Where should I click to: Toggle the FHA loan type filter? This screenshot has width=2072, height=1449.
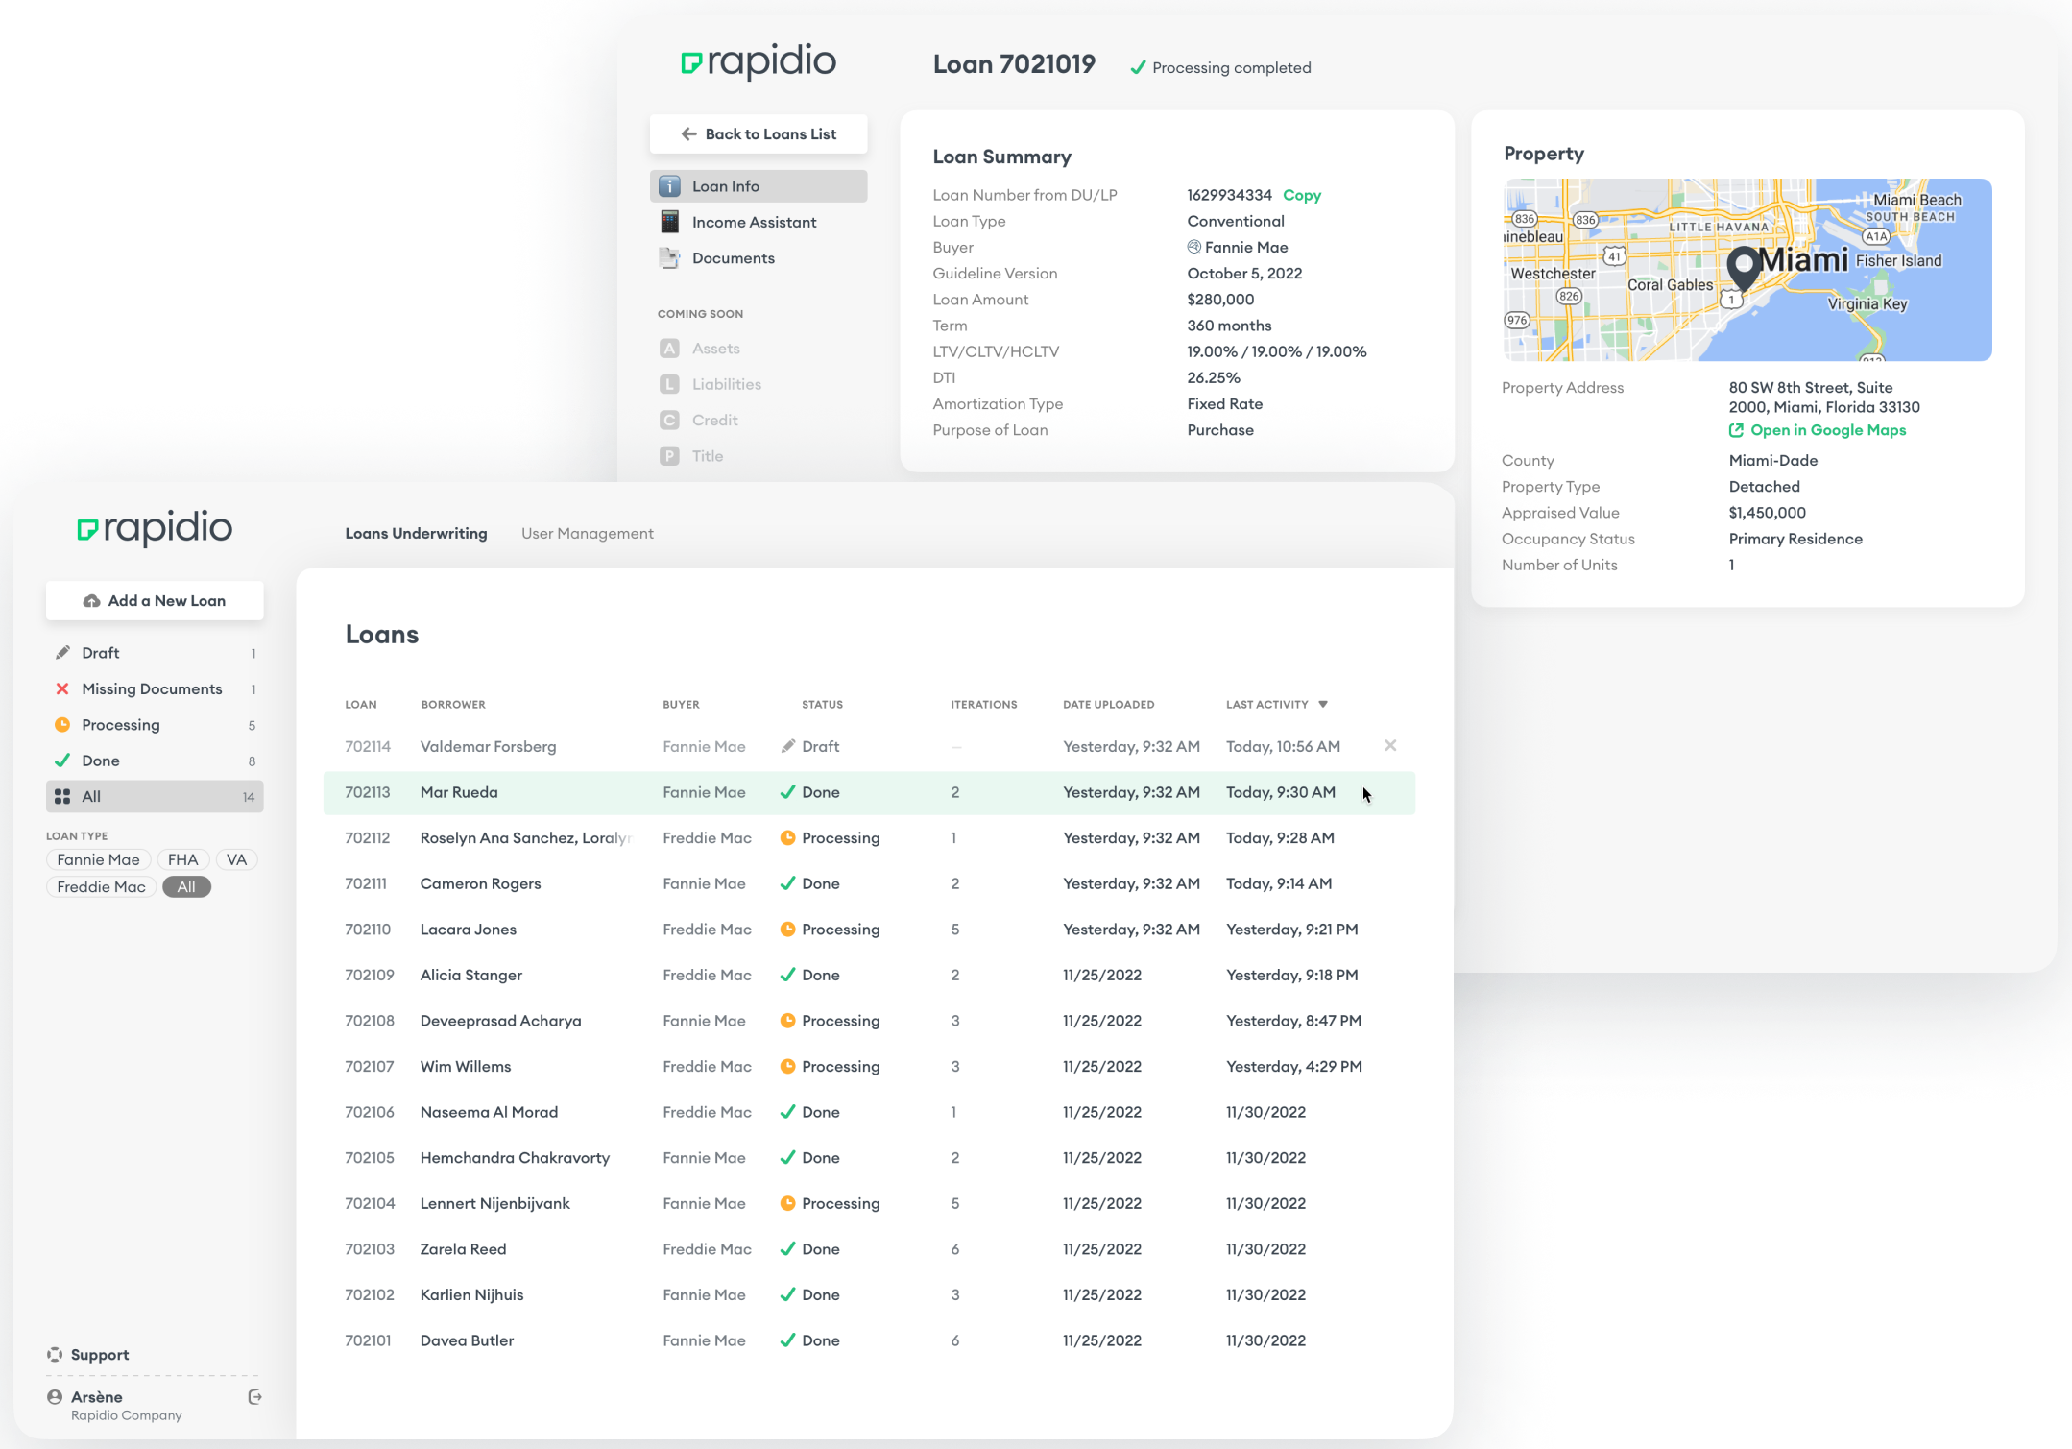tap(182, 860)
